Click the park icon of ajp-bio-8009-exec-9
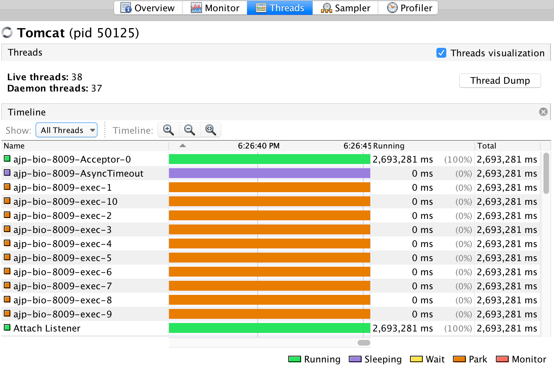Screen dimensions: 554x373 7,314
